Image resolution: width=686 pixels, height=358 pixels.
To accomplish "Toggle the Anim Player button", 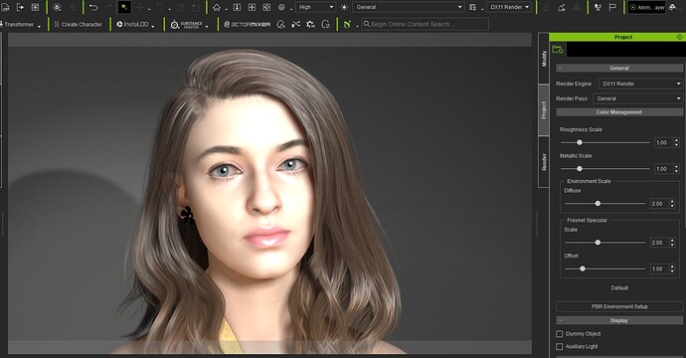I will [647, 7].
